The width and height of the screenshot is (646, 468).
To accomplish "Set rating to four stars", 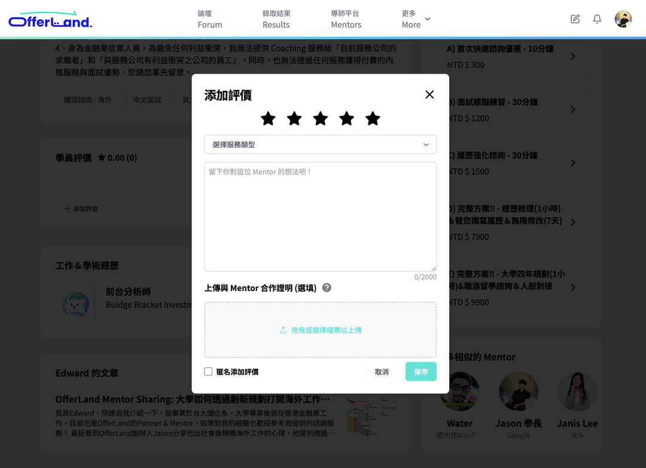I will point(346,118).
